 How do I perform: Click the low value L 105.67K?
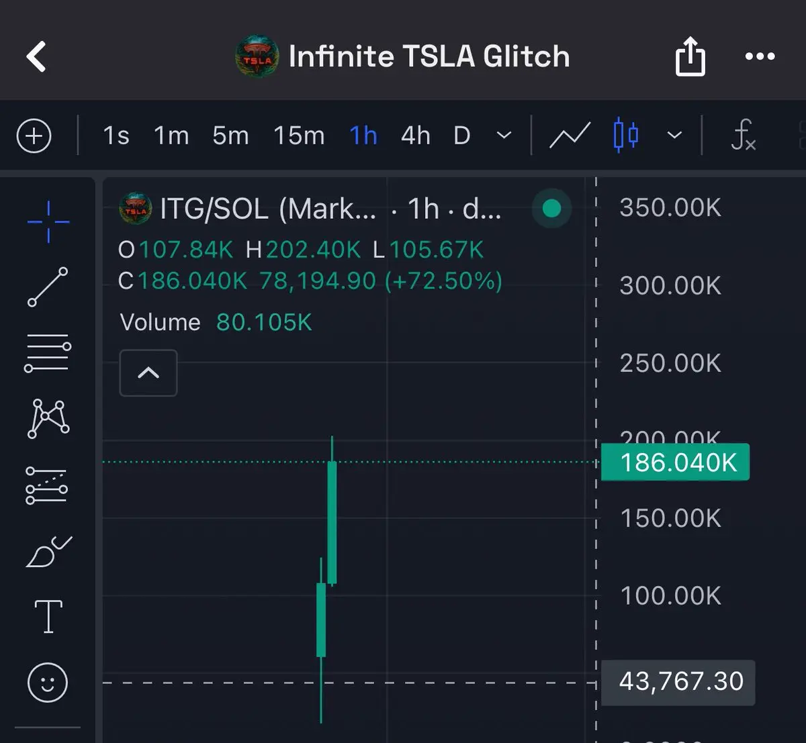coord(428,250)
